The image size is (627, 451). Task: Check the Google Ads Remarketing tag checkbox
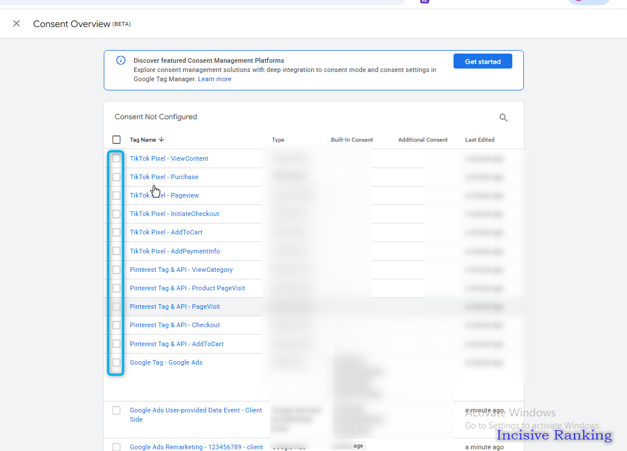tap(116, 447)
